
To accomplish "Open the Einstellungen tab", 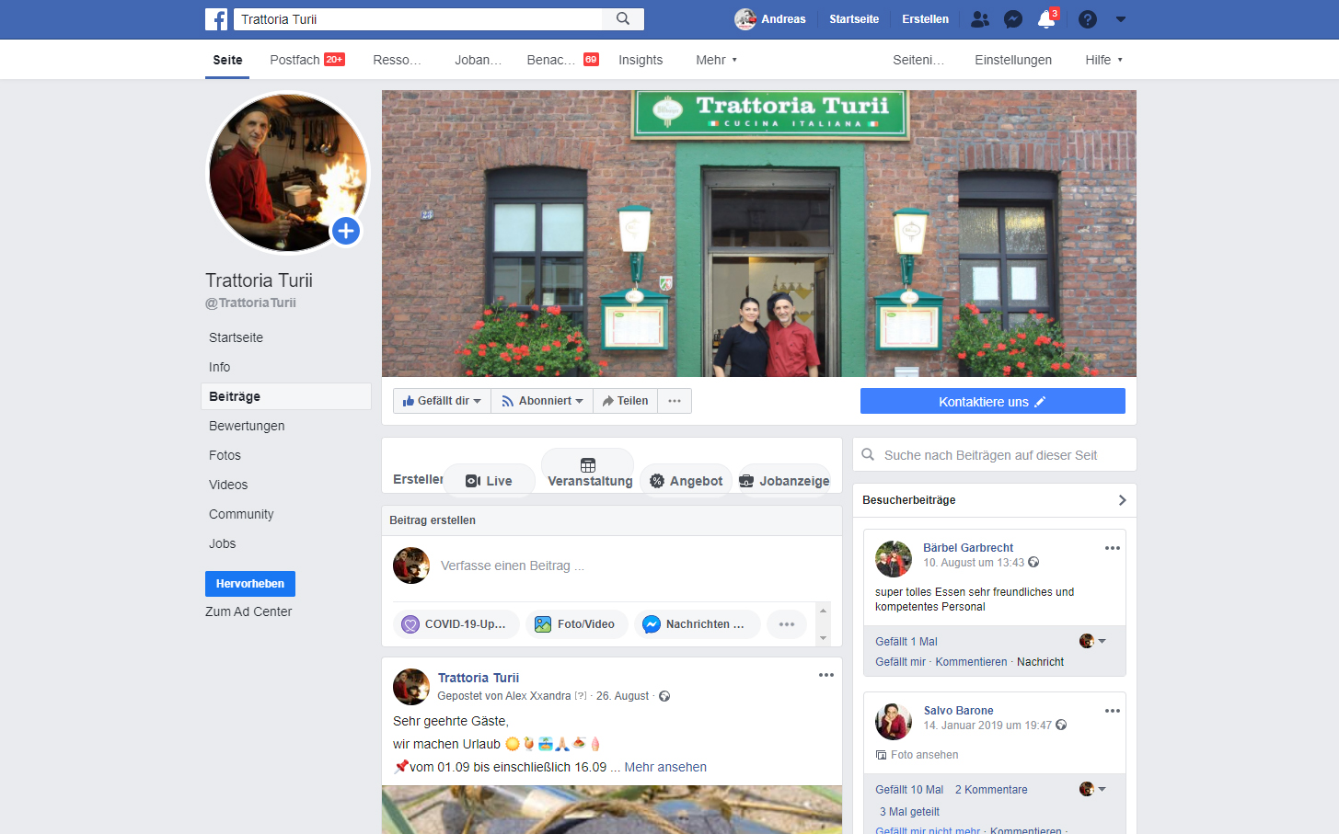I will click(1013, 60).
